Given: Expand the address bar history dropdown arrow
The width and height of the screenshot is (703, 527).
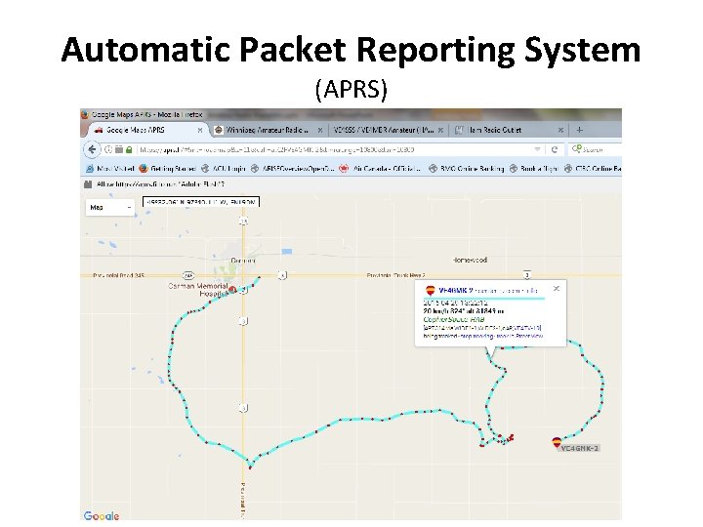Looking at the screenshot, I should [537, 149].
